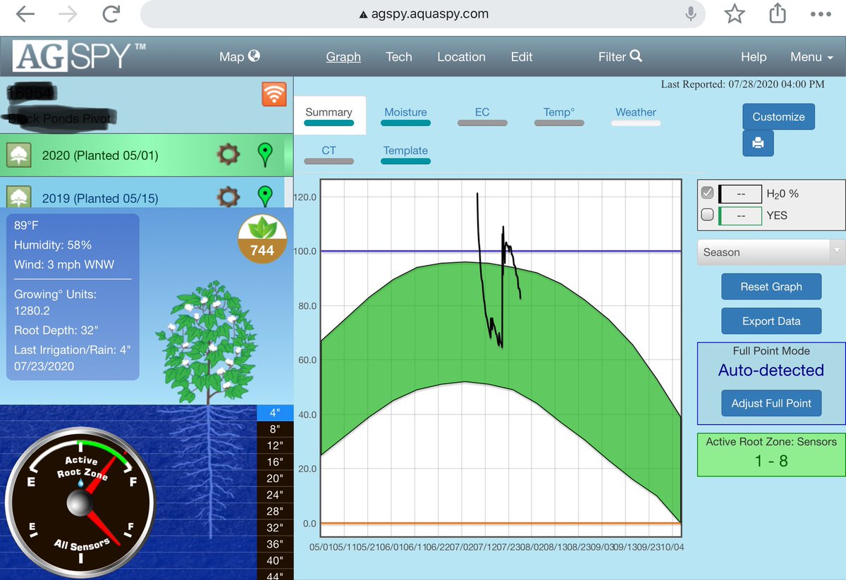Open the Season range dropdown
This screenshot has width=846, height=580.
[771, 252]
